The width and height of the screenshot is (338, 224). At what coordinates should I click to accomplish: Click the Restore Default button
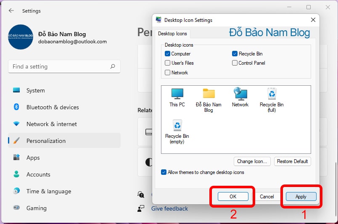292,161
